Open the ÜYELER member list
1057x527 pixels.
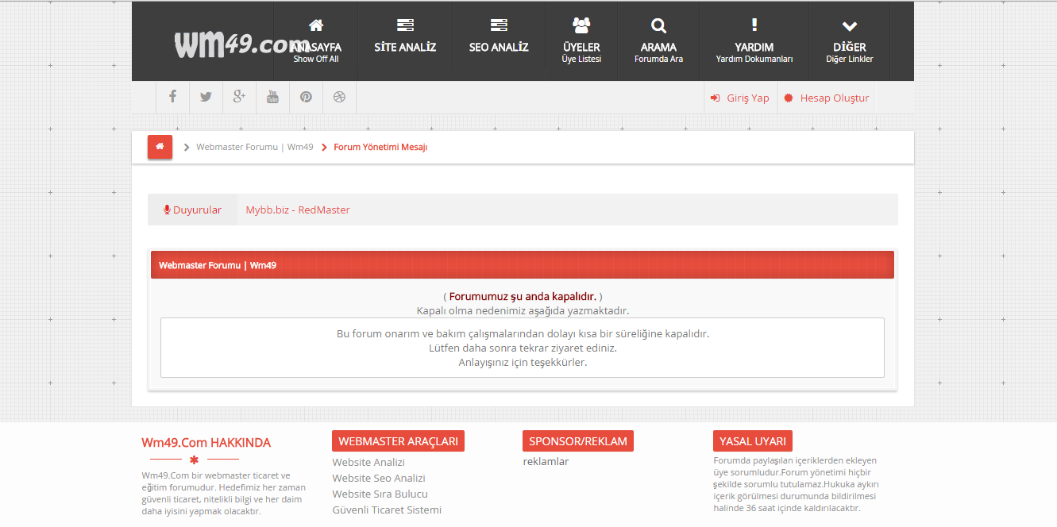581,41
